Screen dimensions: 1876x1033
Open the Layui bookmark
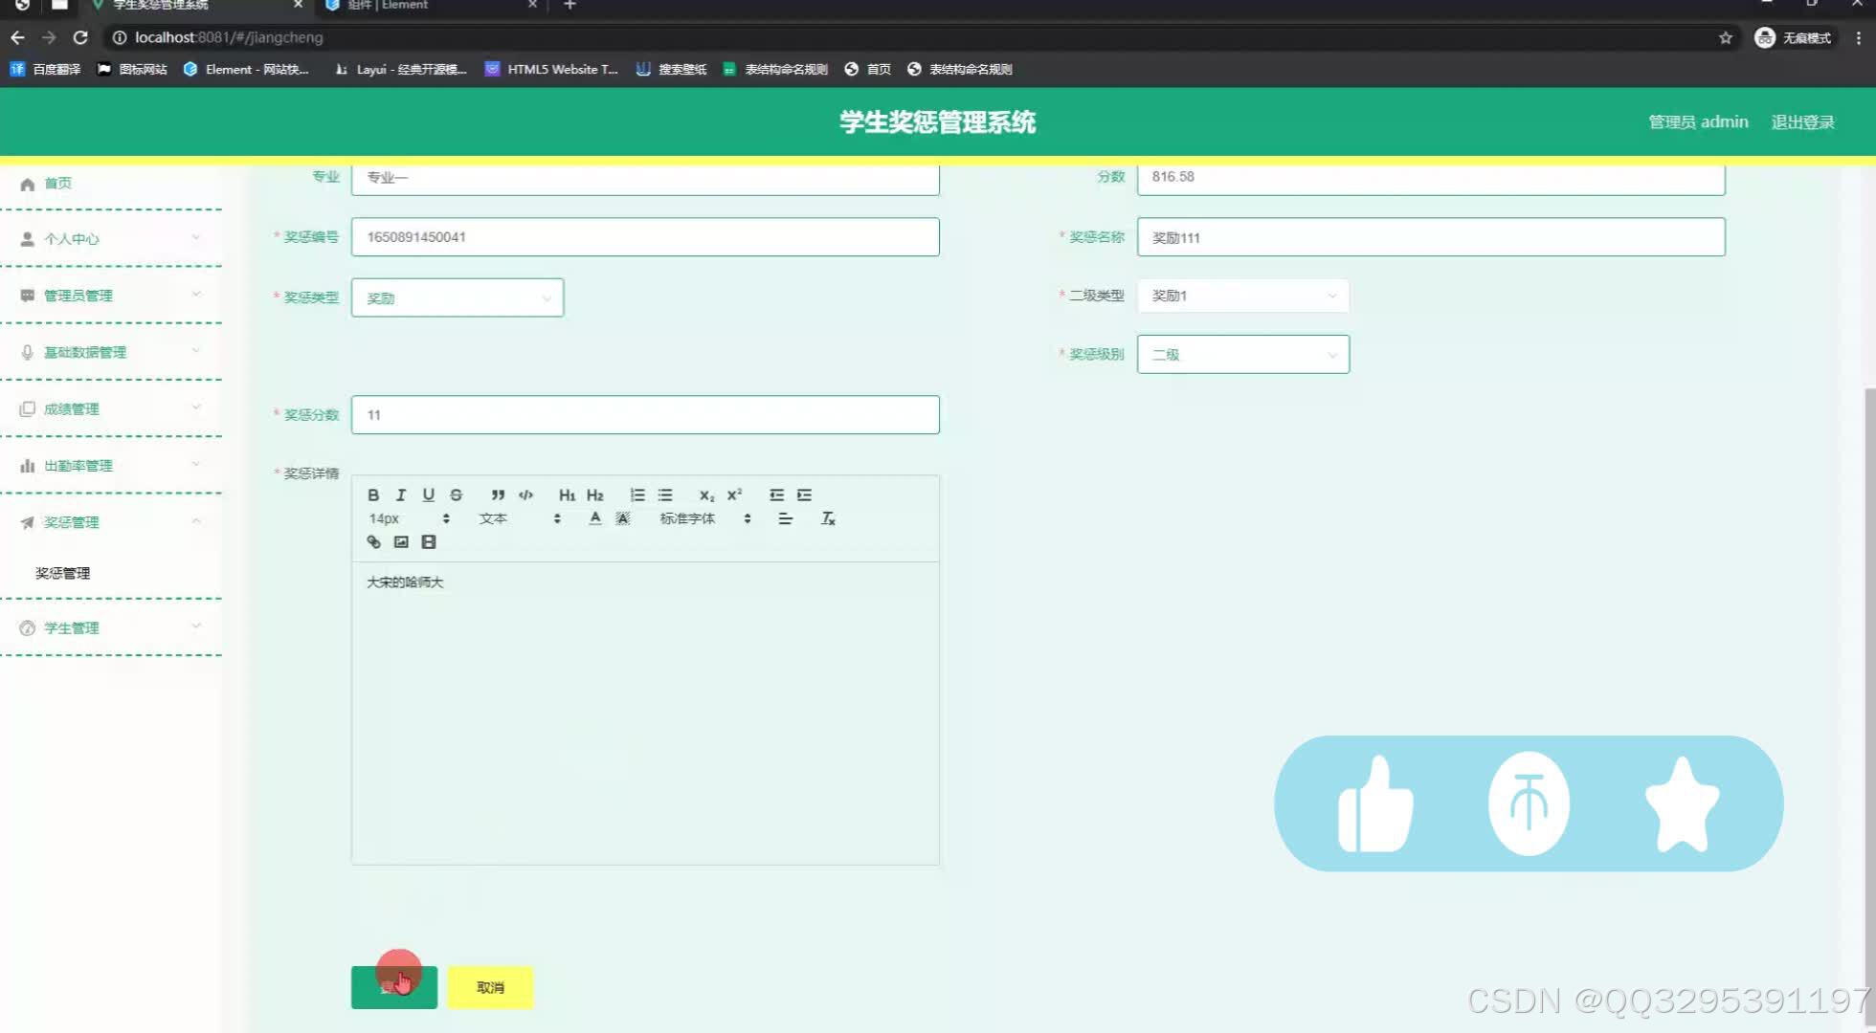click(x=400, y=69)
